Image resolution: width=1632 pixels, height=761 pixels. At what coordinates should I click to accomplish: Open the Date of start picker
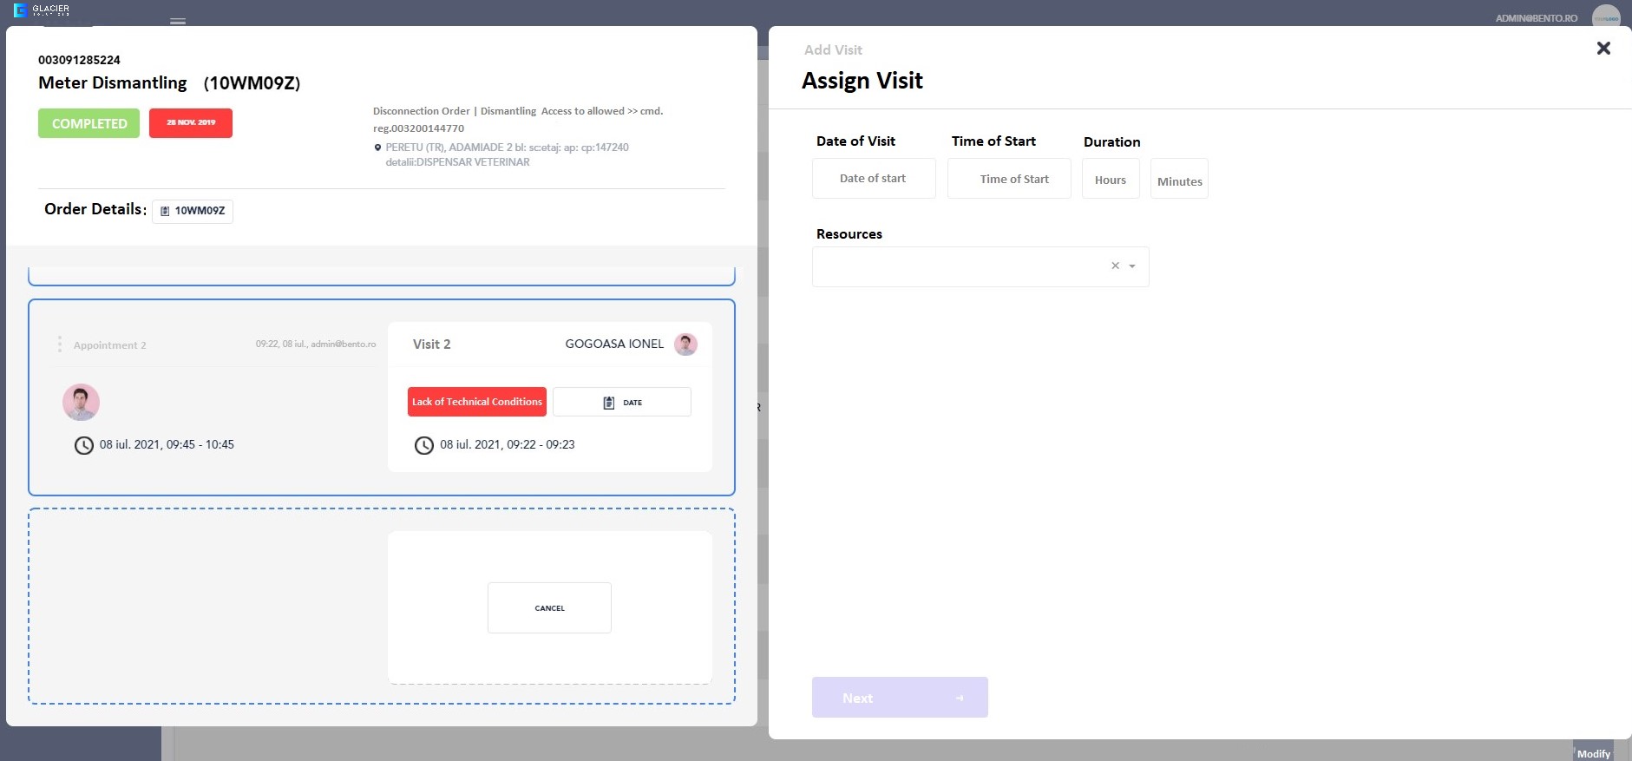click(x=873, y=179)
